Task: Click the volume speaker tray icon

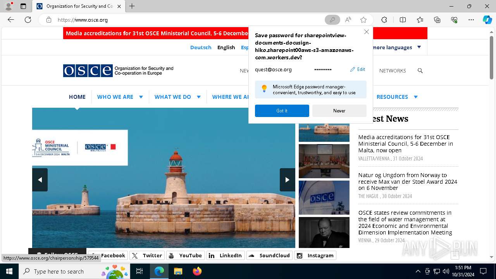Action: 446,271
